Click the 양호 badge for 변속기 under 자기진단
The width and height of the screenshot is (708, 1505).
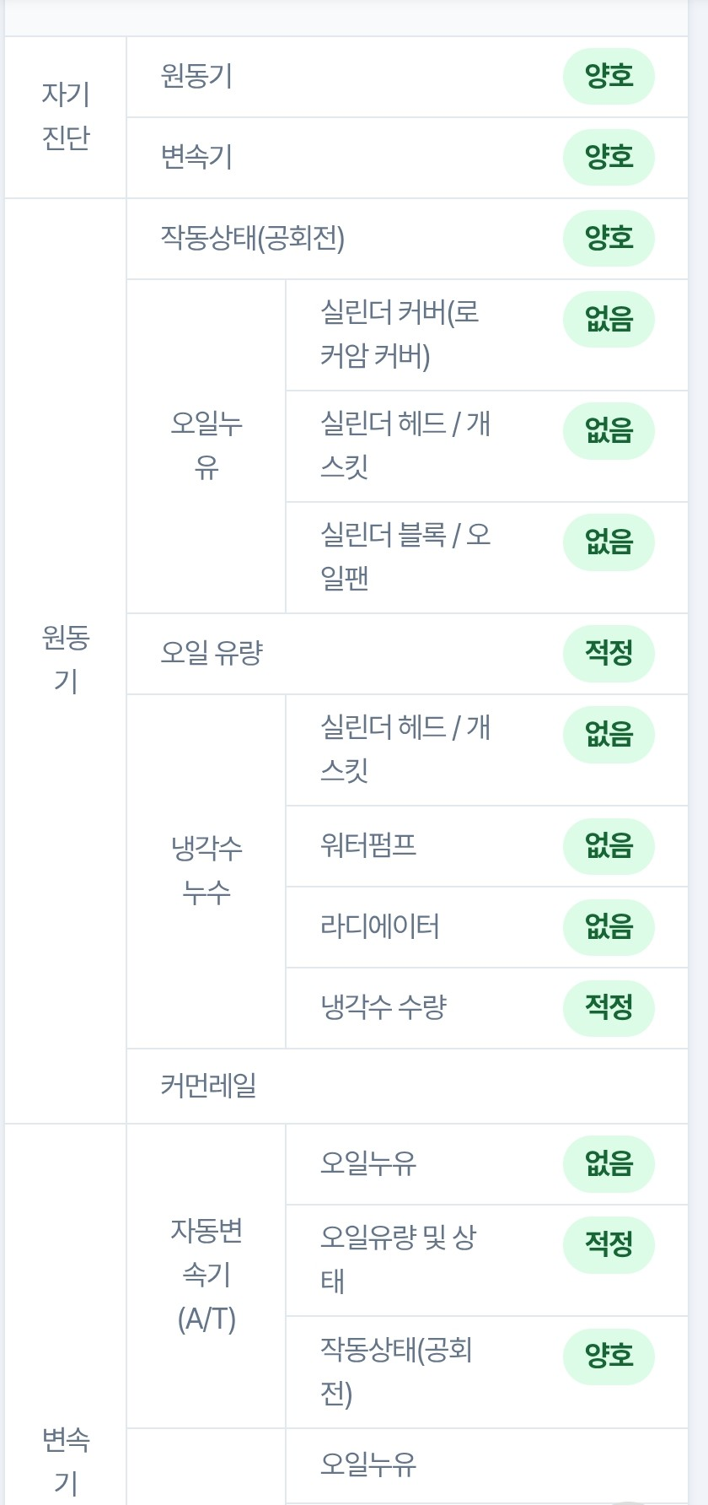[x=609, y=157]
